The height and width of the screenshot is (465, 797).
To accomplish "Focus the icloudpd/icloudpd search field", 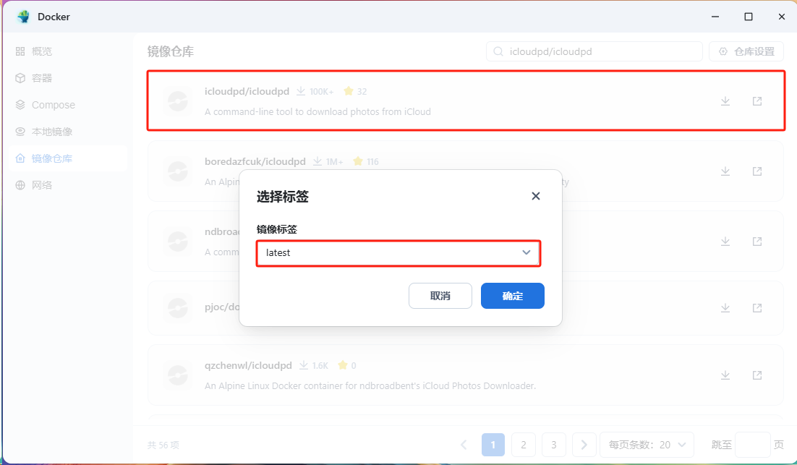I will point(594,51).
